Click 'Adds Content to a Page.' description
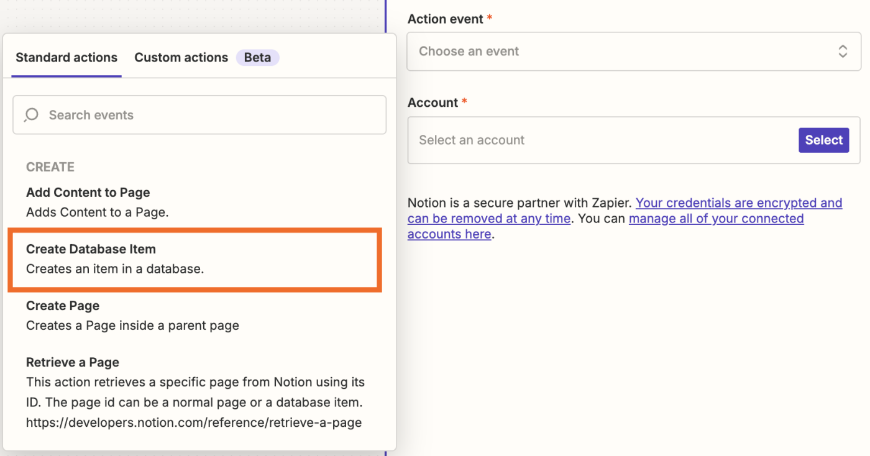Viewport: 870px width, 456px height. 98,212
